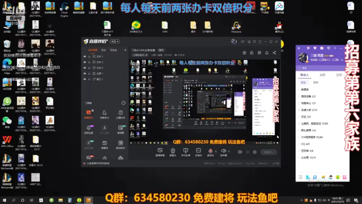Open the WPS Office desktop shortcut
The height and width of the screenshot is (204, 362).
(x=7, y=141)
